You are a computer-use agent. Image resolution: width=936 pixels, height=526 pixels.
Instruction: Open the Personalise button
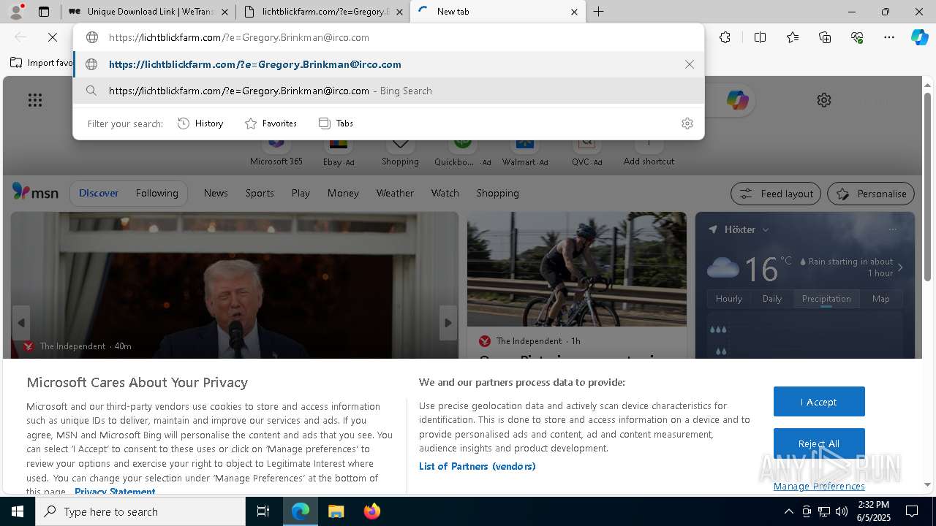click(871, 194)
